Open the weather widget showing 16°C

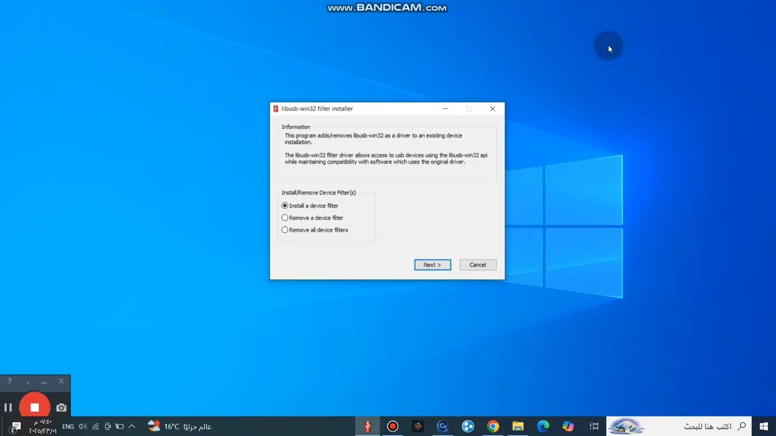pos(179,426)
